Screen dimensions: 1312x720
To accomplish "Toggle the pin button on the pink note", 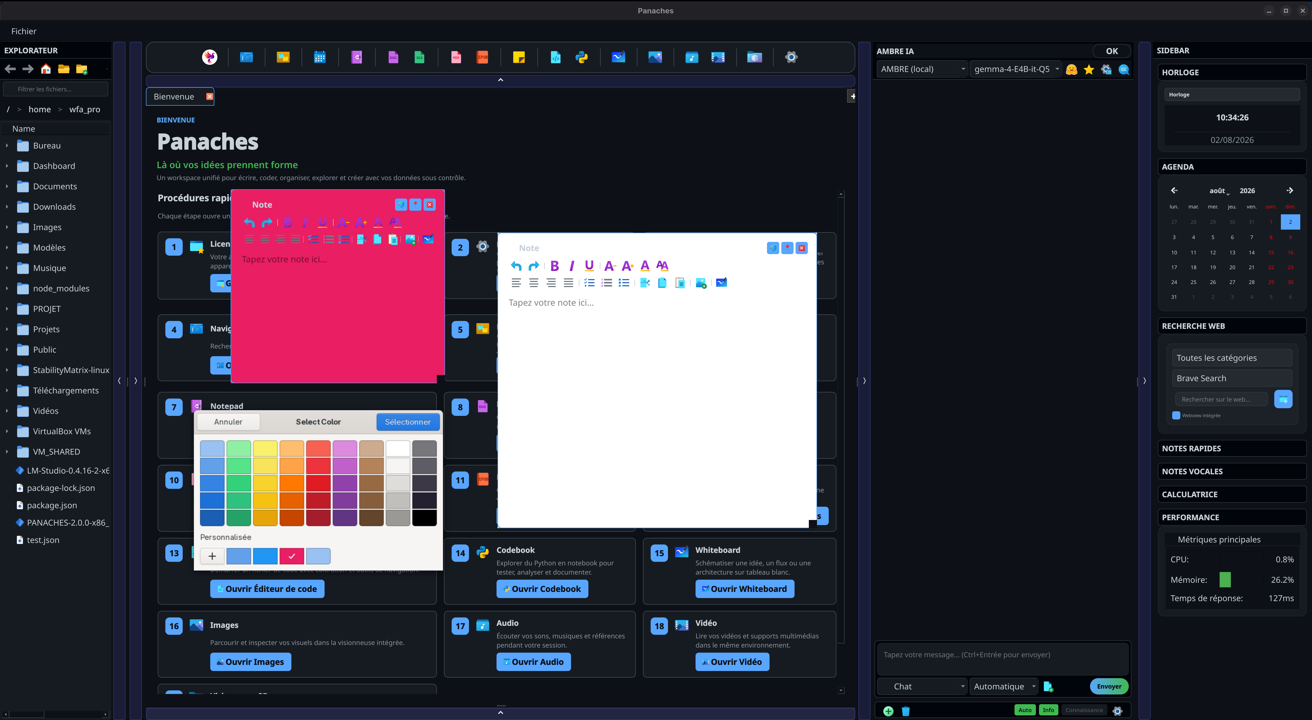I will 416,205.
